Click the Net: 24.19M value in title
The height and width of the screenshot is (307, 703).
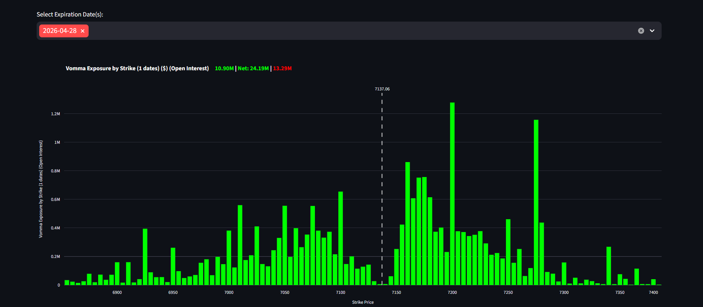253,68
